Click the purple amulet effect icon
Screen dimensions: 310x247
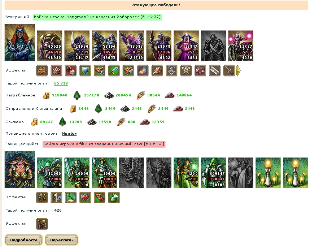[171, 70]
